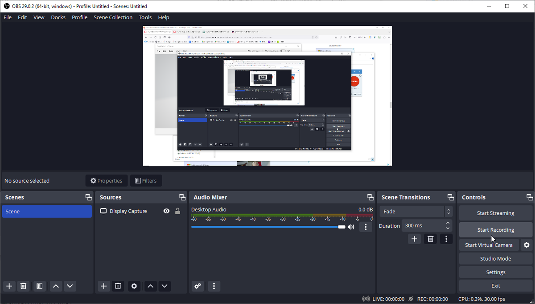535x304 pixels.
Task: Click the Desktop Audio volume slider
Action: pyautogui.click(x=267, y=227)
